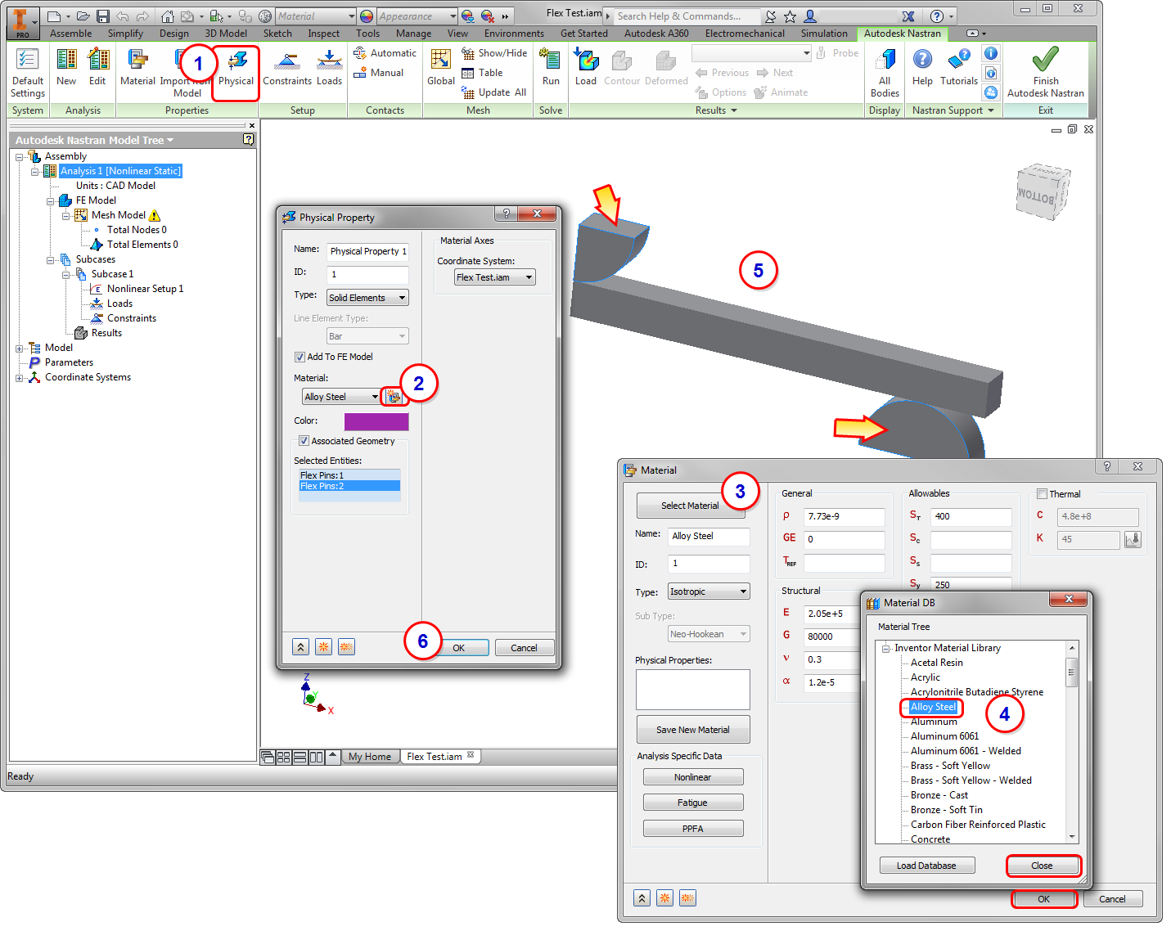Image resolution: width=1171 pixels, height=931 pixels.
Task: Click the Save New Material button
Action: tap(693, 730)
